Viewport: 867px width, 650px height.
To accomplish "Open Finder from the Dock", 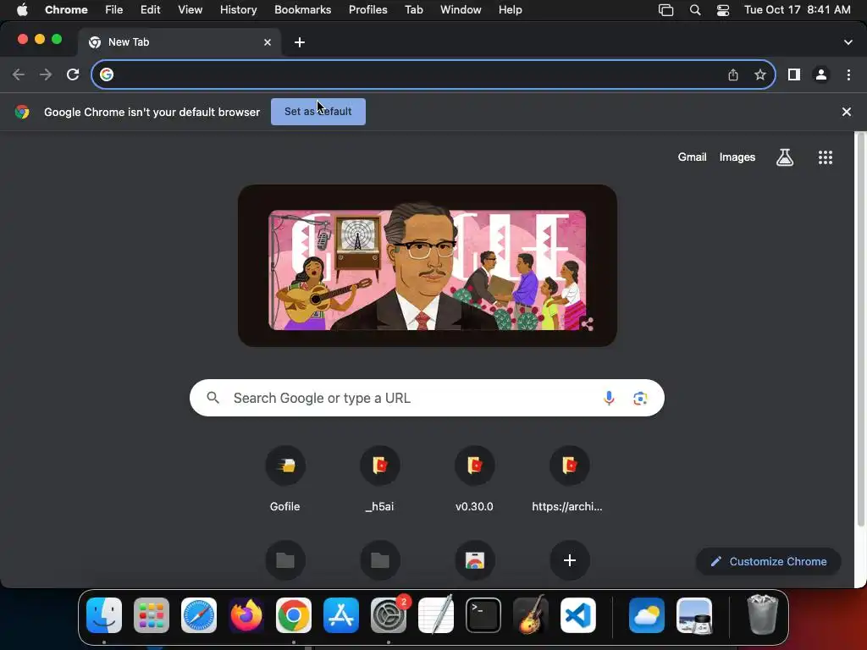I will pyautogui.click(x=104, y=615).
